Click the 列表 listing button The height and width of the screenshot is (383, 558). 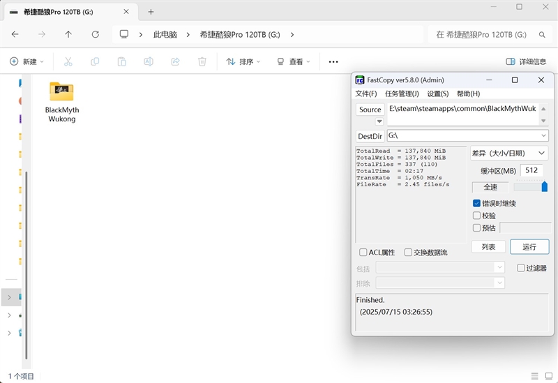488,247
